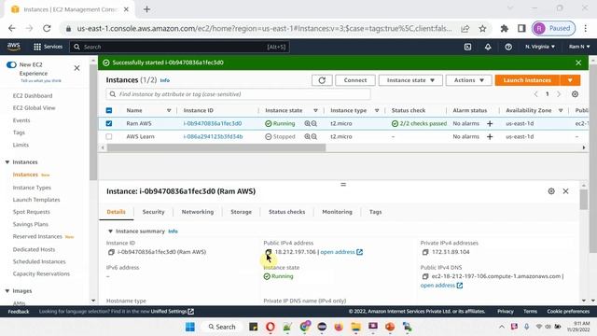This screenshot has width=597, height=336.
Task: Collapse the Images sidebar section
Action: tap(7, 291)
